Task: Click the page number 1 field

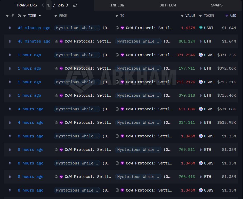Action: (x=48, y=5)
